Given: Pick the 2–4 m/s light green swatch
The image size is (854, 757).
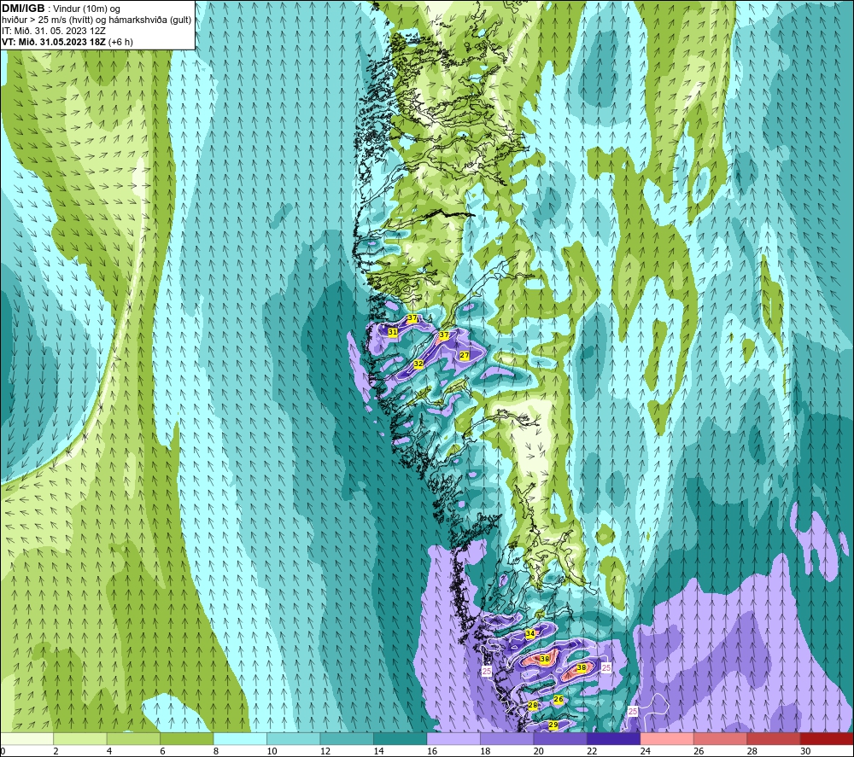Looking at the screenshot, I should 80,738.
